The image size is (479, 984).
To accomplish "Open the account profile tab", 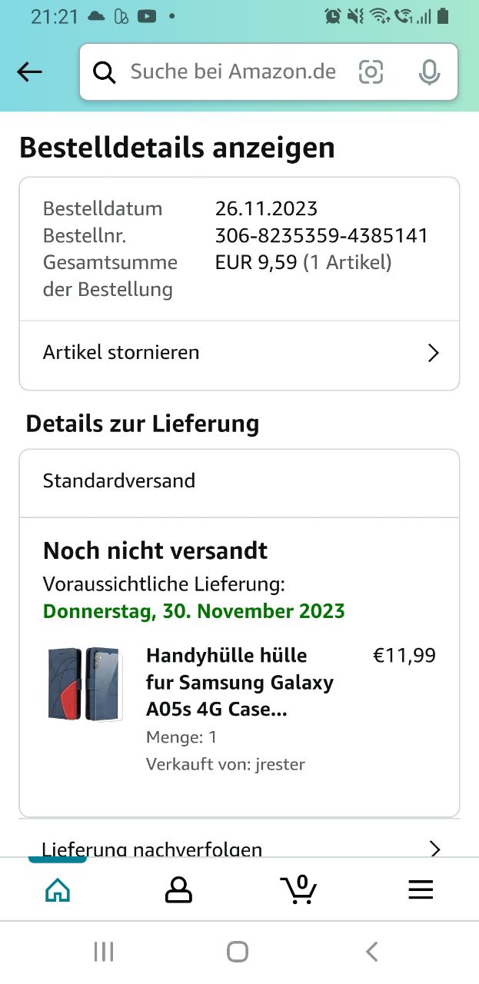I will point(178,889).
